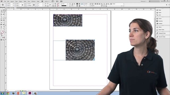This screenshot has width=170, height=95.
Task: Apply None color button in Tools panel
Action: click(x=4, y=37)
